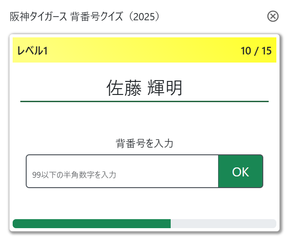Click the green filled part of progress bar
This screenshot has height=243, width=289.
pos(92,224)
